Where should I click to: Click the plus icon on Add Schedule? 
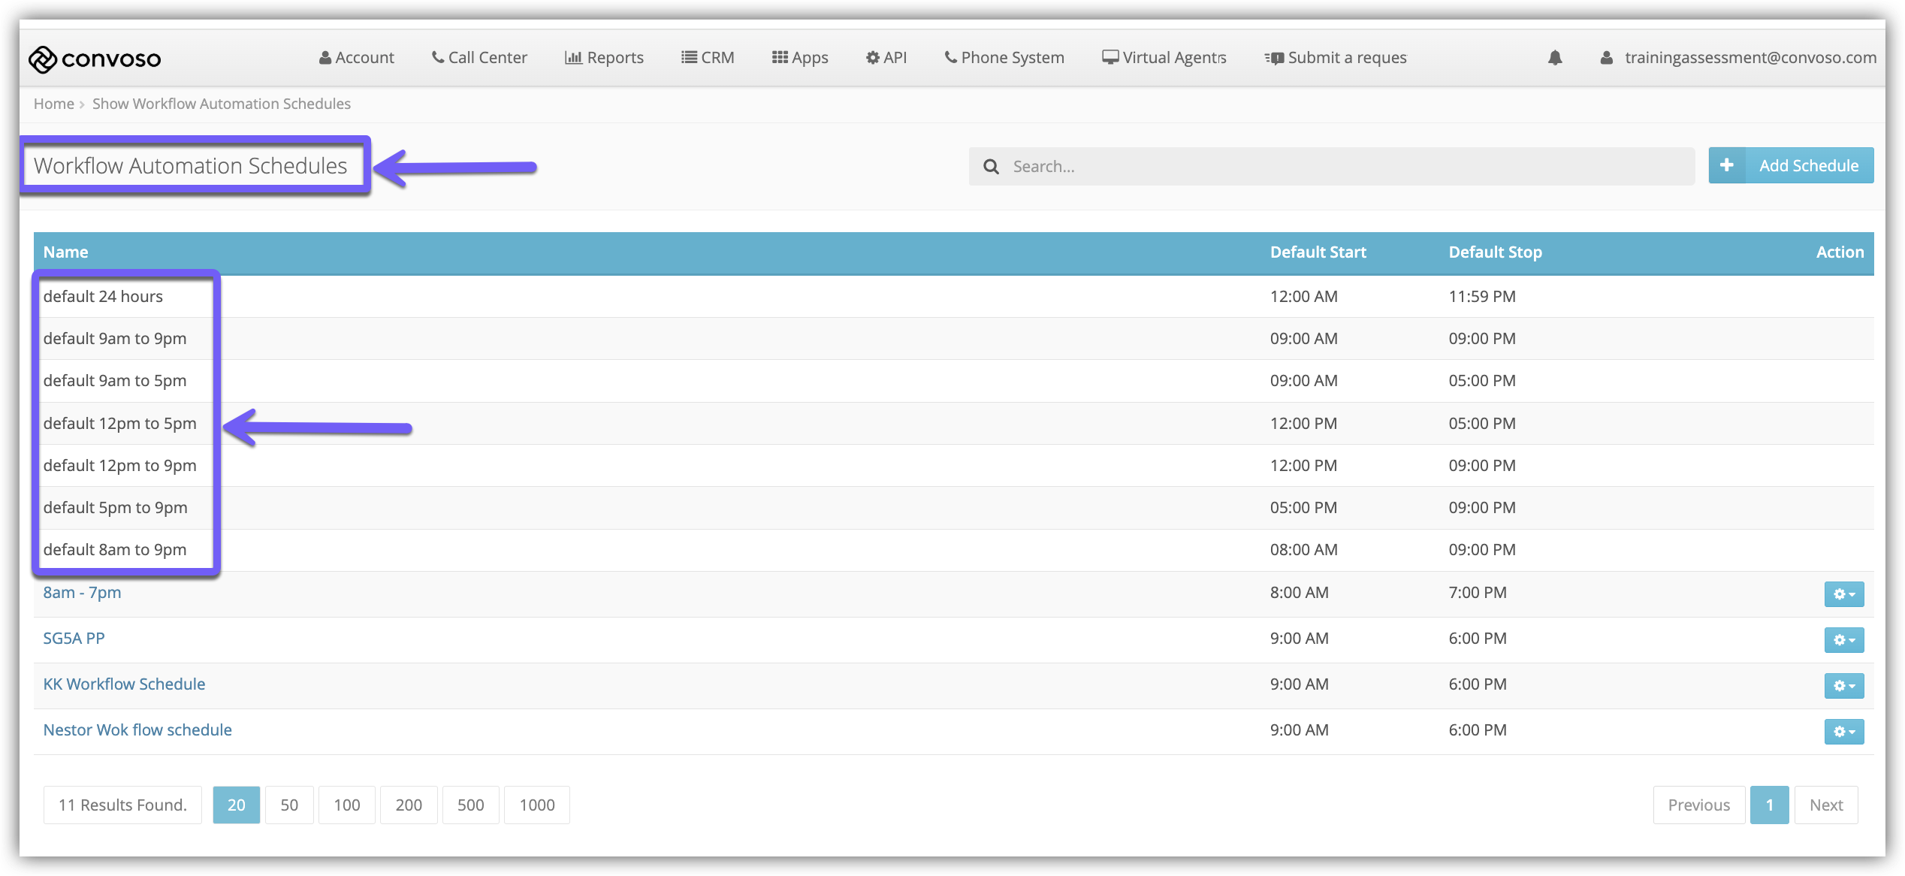pos(1727,165)
